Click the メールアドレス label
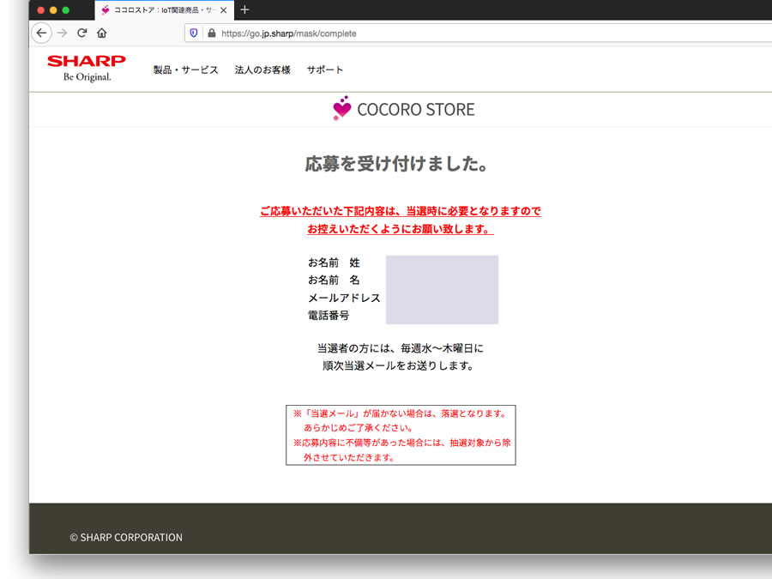Viewport: 772px width, 579px height. 344,298
